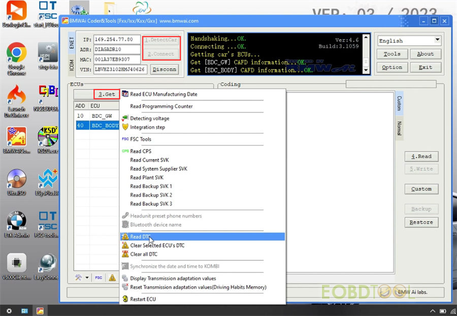Switch to the Normal coding tab
457x316 pixels.
tap(399, 128)
